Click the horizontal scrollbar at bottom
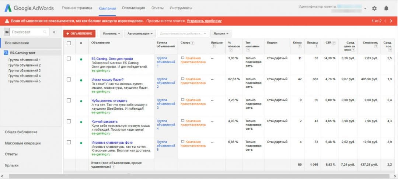This screenshot has height=179, width=398. (199, 176)
